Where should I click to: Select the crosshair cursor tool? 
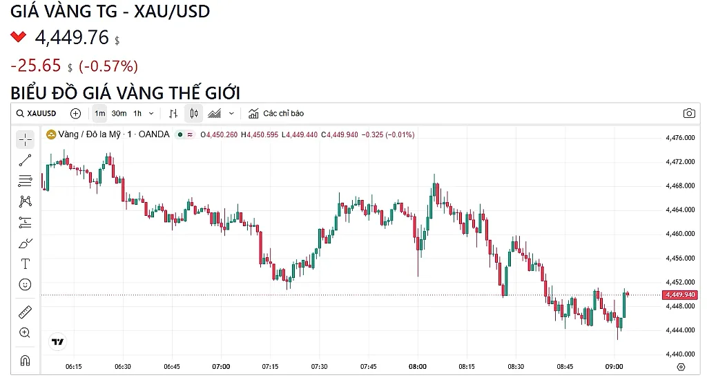[x=26, y=140]
